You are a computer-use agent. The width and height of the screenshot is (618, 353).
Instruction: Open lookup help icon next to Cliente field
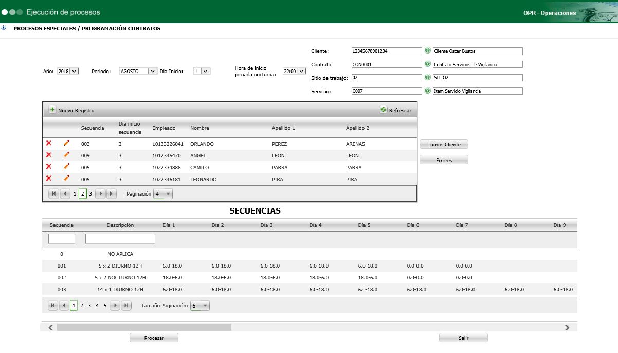(427, 51)
